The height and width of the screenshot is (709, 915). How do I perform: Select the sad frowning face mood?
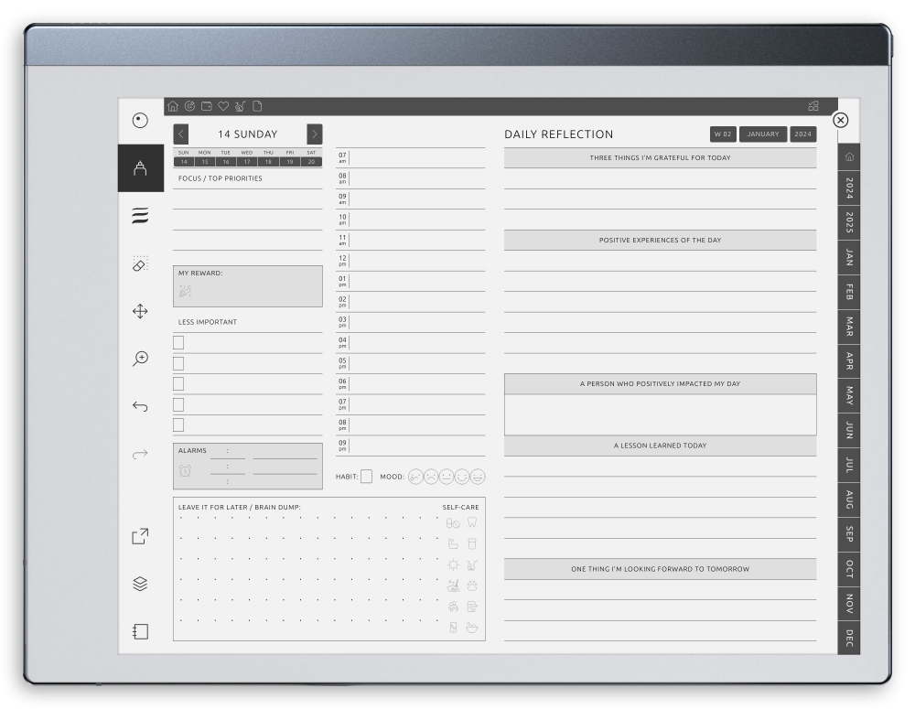431,477
